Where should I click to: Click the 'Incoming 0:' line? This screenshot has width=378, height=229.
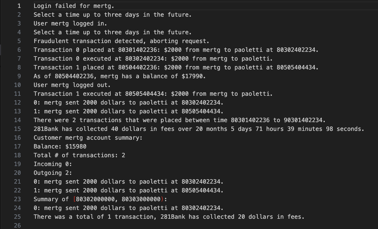point(53,164)
